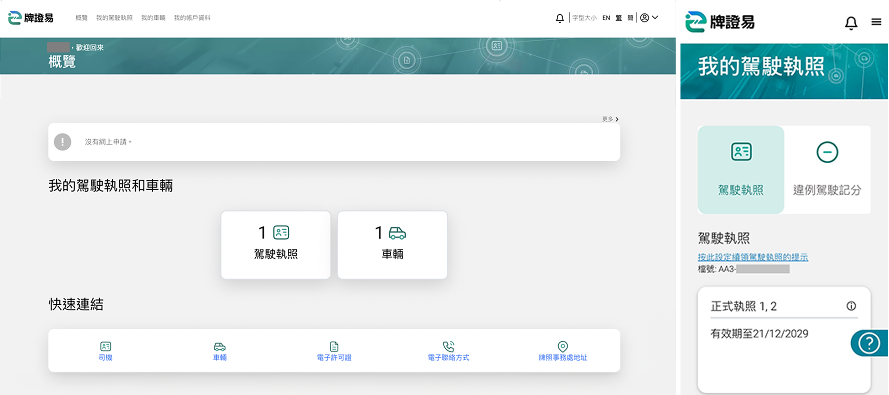The width and height of the screenshot is (889, 395).
Task: Open the user account icon menu
Action: click(645, 18)
